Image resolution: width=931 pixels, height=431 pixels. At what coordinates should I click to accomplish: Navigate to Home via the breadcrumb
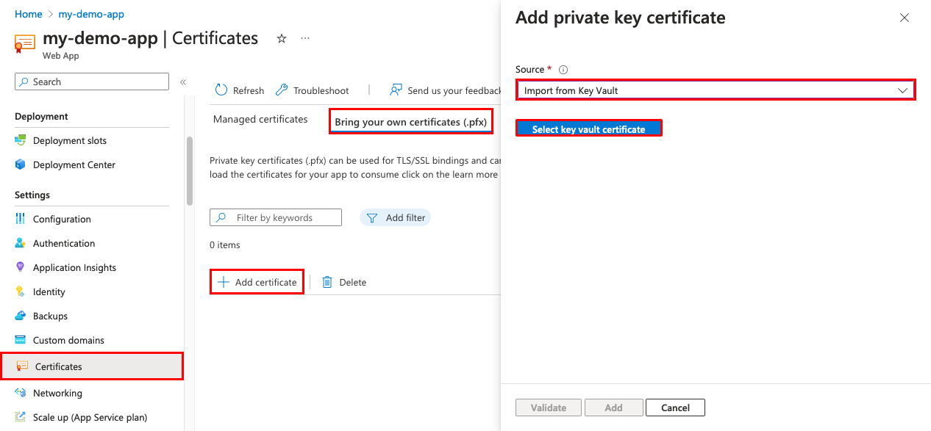[29, 13]
